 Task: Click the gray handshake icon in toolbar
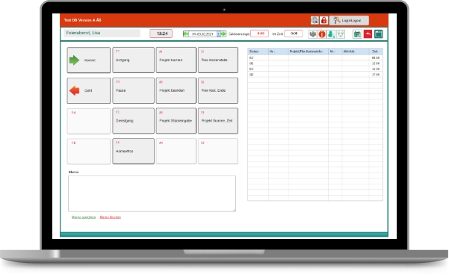pyautogui.click(x=312, y=34)
